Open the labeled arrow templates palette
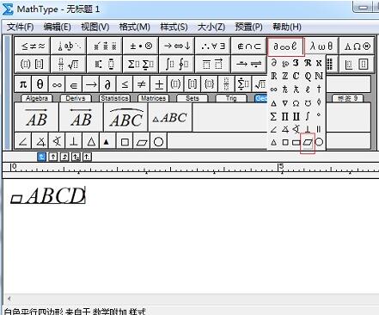The height and width of the screenshot is (315, 379). [249, 64]
